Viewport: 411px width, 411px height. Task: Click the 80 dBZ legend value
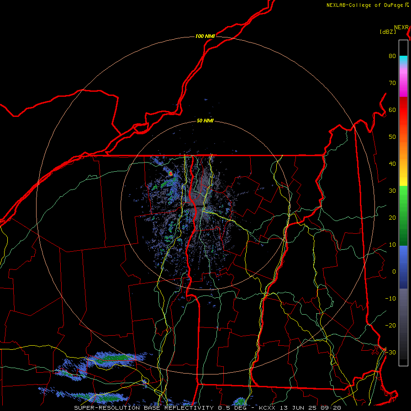(x=392, y=56)
